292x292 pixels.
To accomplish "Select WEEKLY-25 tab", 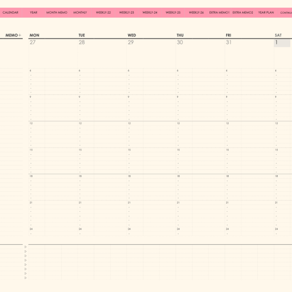I will 173,12.
